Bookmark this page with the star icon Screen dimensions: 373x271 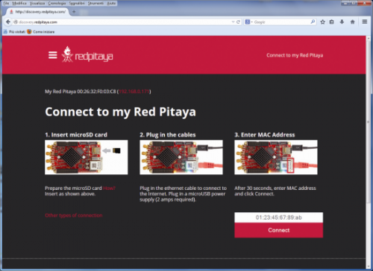pyautogui.click(x=322, y=22)
